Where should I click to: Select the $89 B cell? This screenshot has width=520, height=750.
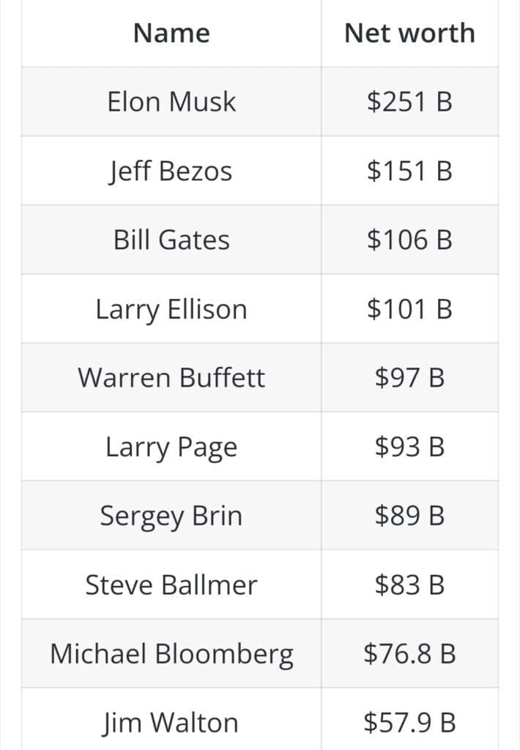[409, 515]
